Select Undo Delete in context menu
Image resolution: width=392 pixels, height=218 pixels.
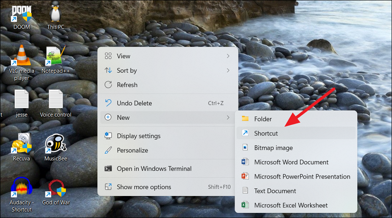[x=134, y=103]
